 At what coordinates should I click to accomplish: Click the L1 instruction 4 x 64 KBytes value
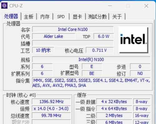coord(114,108)
